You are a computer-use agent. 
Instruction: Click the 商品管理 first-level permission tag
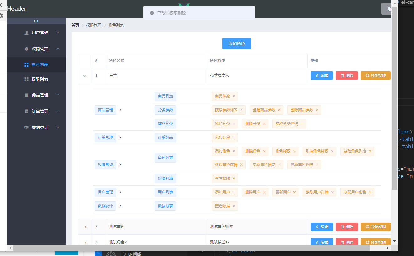(x=105, y=110)
